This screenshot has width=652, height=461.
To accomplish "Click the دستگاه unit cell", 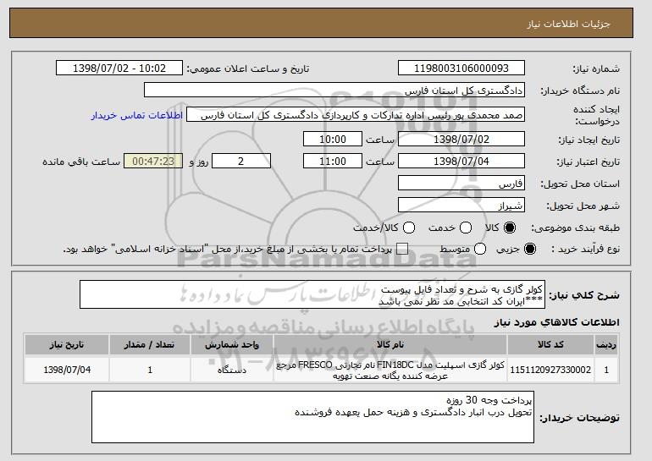I will pos(232,370).
